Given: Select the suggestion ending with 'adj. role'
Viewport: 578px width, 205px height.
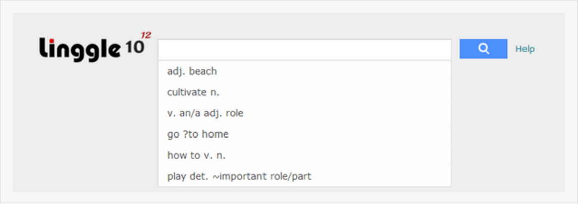Looking at the screenshot, I should (205, 113).
